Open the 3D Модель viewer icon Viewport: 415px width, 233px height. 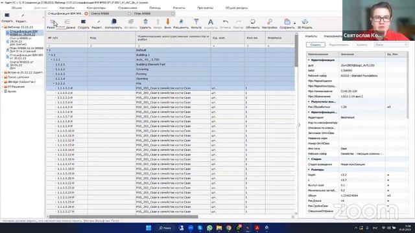[305, 21]
